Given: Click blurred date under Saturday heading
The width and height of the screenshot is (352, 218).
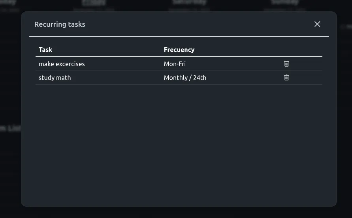Looking at the screenshot, I should pos(189,9).
